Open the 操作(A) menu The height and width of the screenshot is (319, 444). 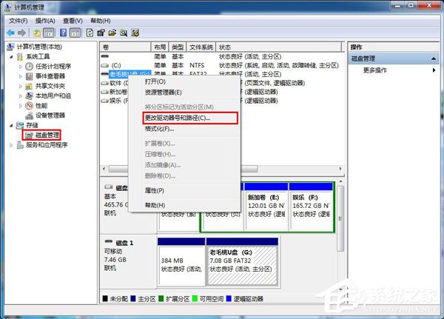[44, 21]
